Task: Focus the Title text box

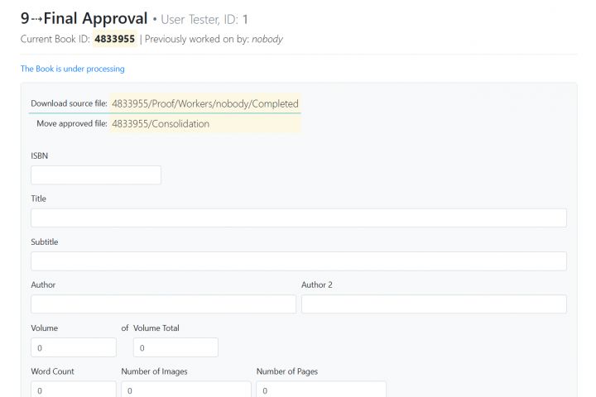Action: pos(298,218)
